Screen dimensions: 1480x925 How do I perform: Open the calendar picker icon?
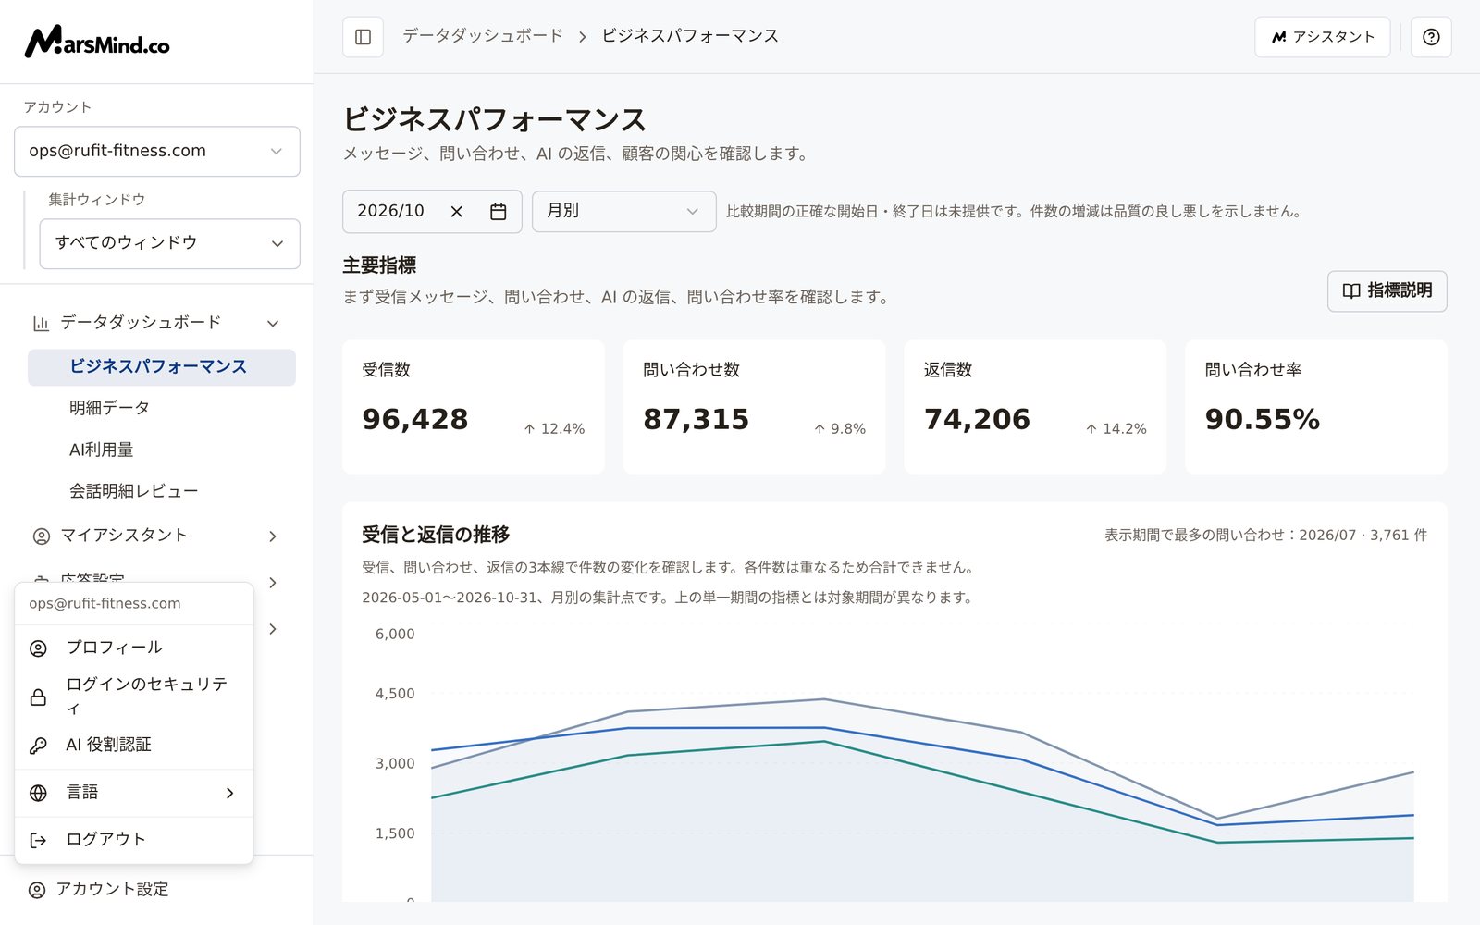click(498, 212)
